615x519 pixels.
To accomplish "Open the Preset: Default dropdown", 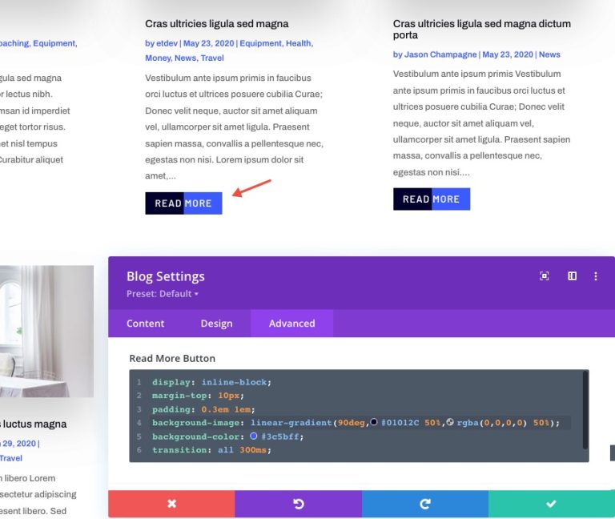I will (163, 294).
